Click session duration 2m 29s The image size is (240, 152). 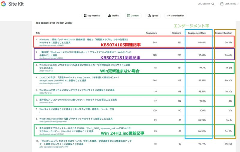pyautogui.click(x=228, y=42)
